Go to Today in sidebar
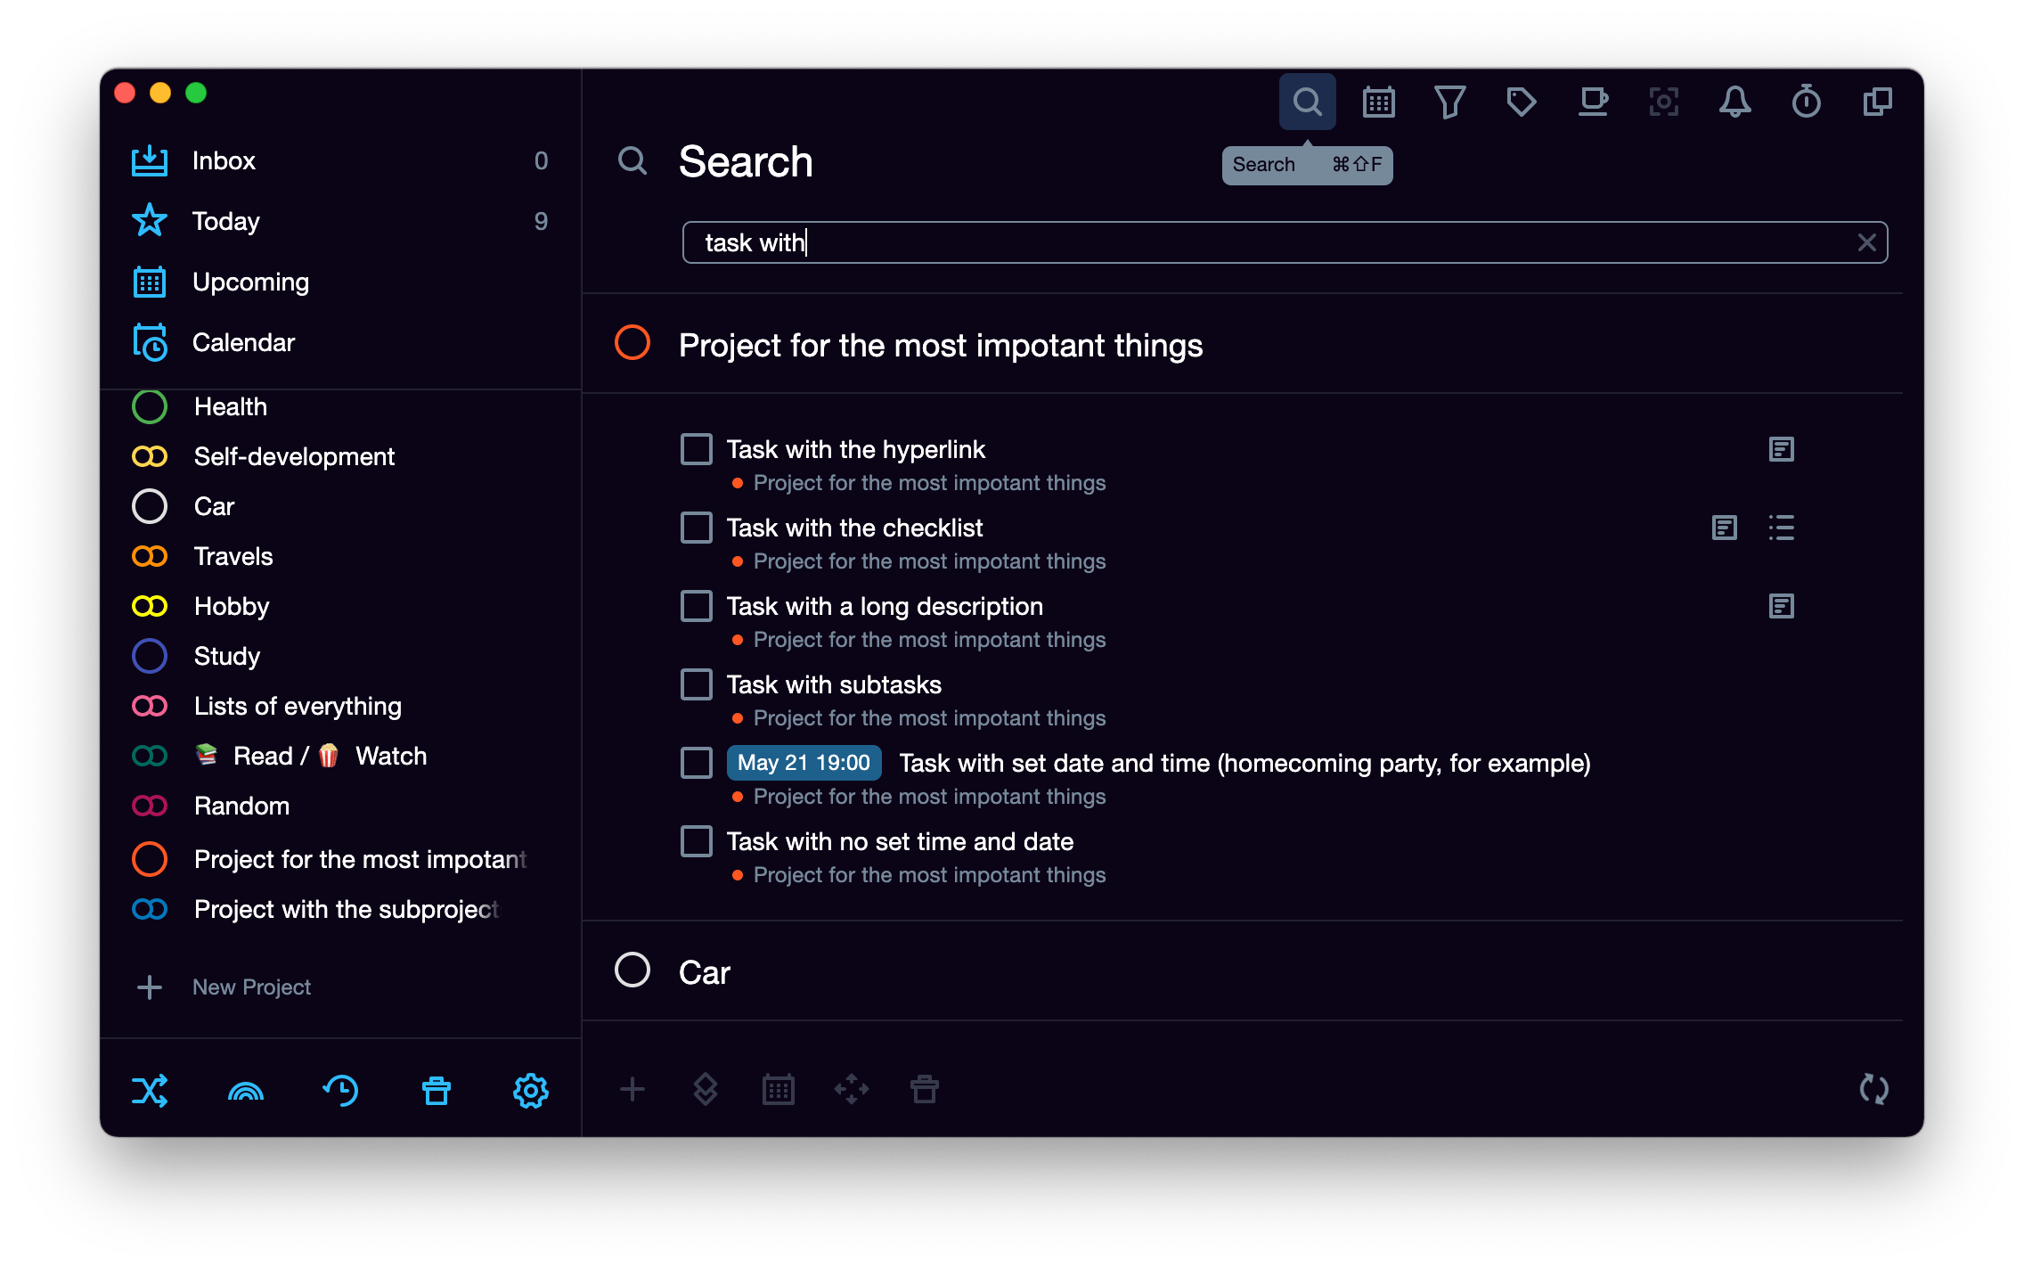 [x=225, y=221]
